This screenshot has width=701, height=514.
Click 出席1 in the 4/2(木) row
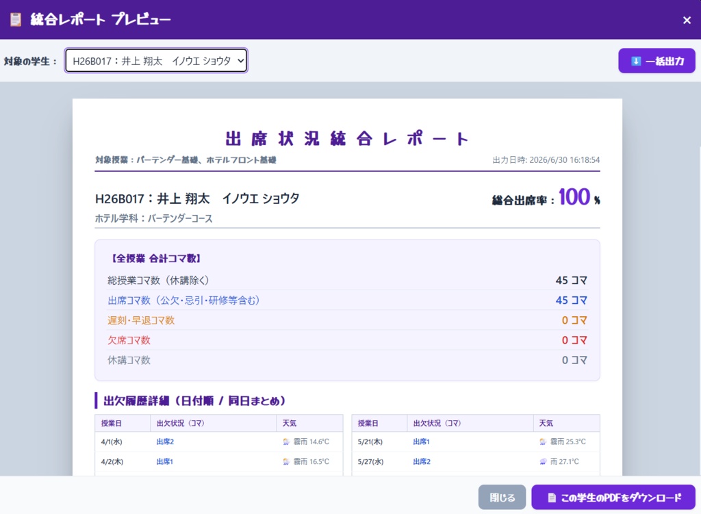coord(164,462)
